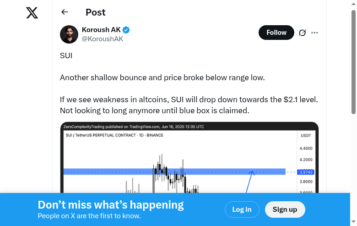Go back using the arrow icon

tap(65, 12)
